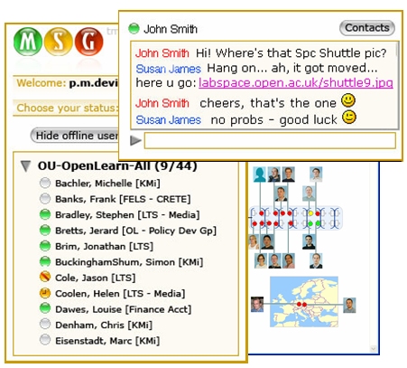Click into the chat message input field
The height and width of the screenshot is (368, 407).
tap(270, 141)
